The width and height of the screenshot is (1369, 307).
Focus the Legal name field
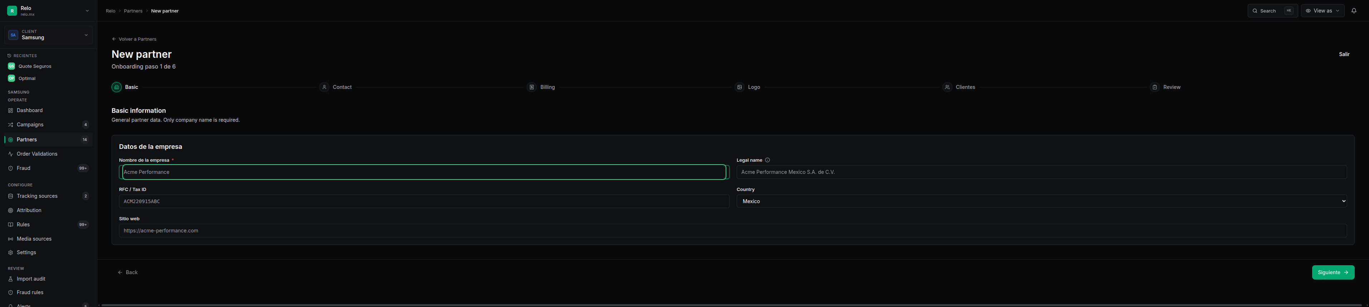click(x=1041, y=172)
